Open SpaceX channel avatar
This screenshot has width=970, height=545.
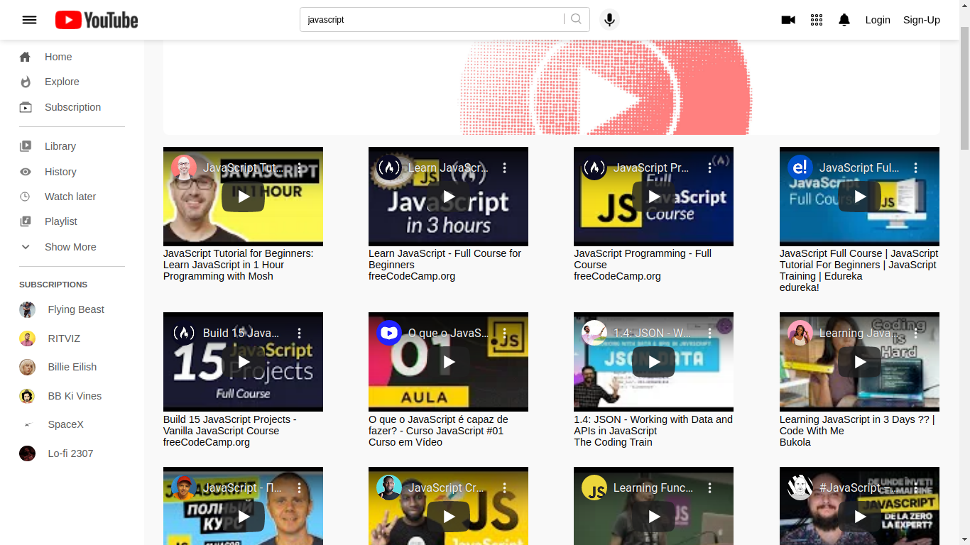pyautogui.click(x=28, y=424)
